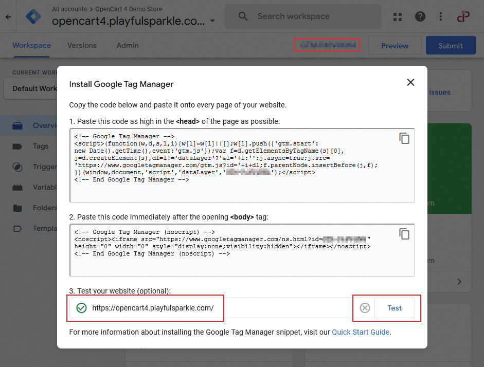This screenshot has width=484, height=367.
Task: Open the Google apps grid icon
Action: click(398, 16)
